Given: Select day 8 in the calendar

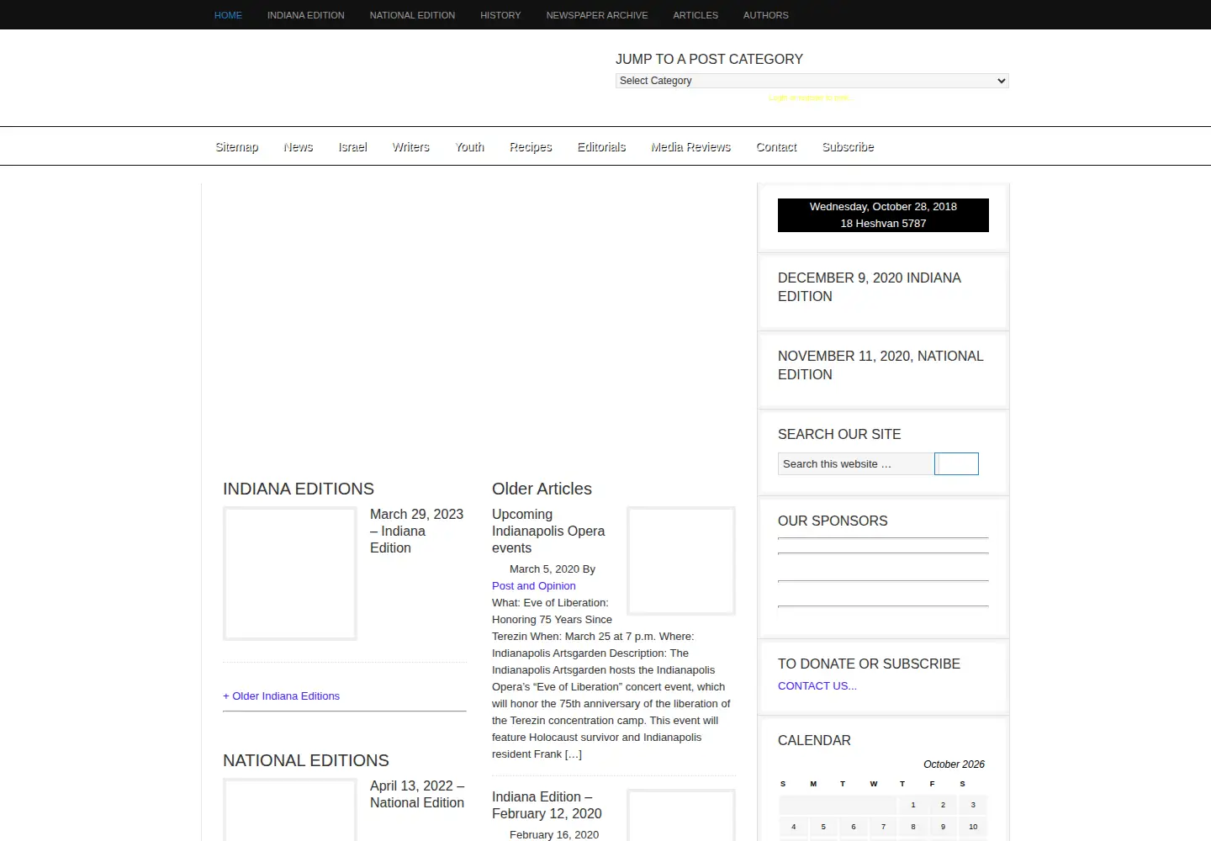Looking at the screenshot, I should [913, 827].
